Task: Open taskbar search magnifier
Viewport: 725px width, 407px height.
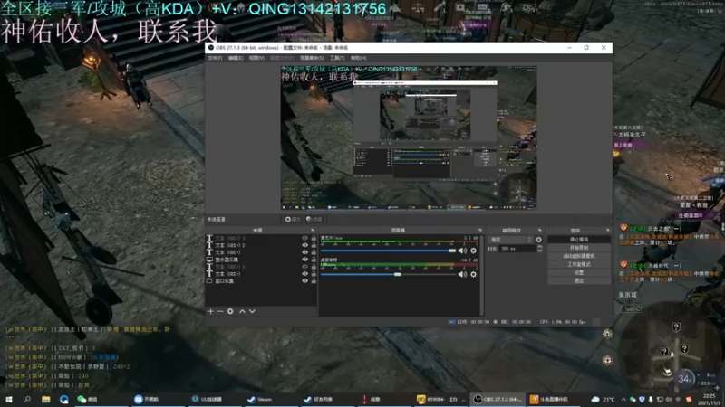Action: [x=27, y=399]
